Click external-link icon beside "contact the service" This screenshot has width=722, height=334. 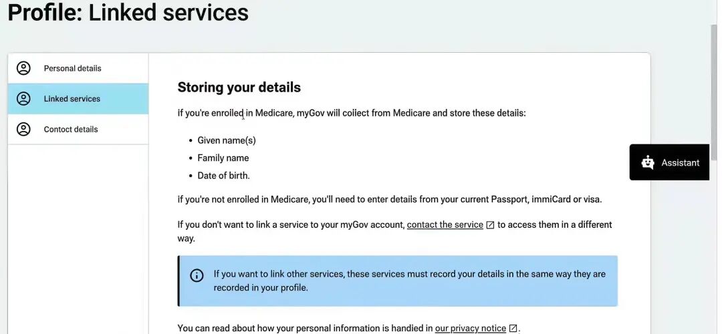490,225
